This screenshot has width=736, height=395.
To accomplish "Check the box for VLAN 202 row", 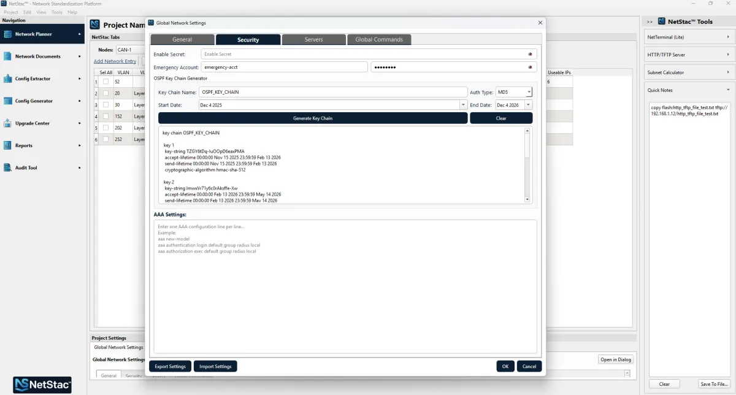I will point(106,128).
